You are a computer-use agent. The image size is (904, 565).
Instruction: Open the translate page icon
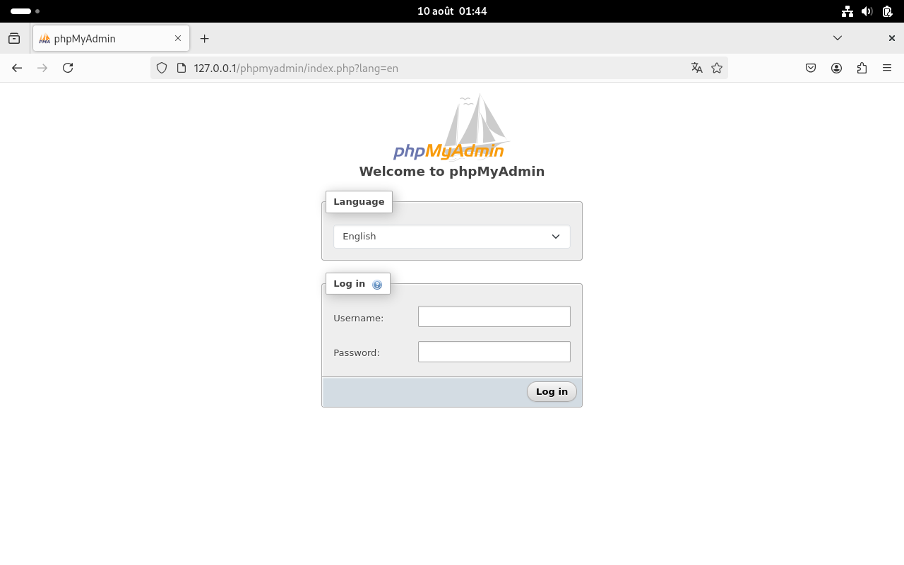pyautogui.click(x=697, y=68)
